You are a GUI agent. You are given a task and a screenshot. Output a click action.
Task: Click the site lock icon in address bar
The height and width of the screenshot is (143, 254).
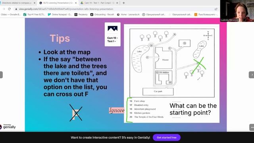16,9
